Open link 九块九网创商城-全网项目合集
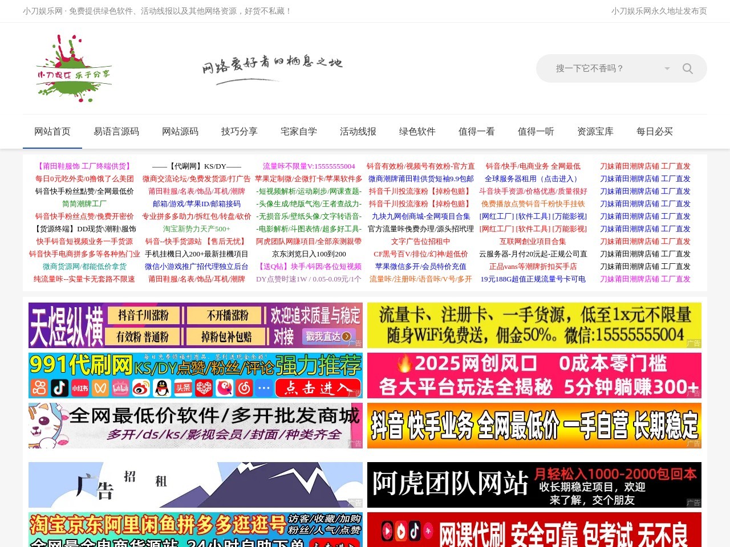 coord(421,217)
